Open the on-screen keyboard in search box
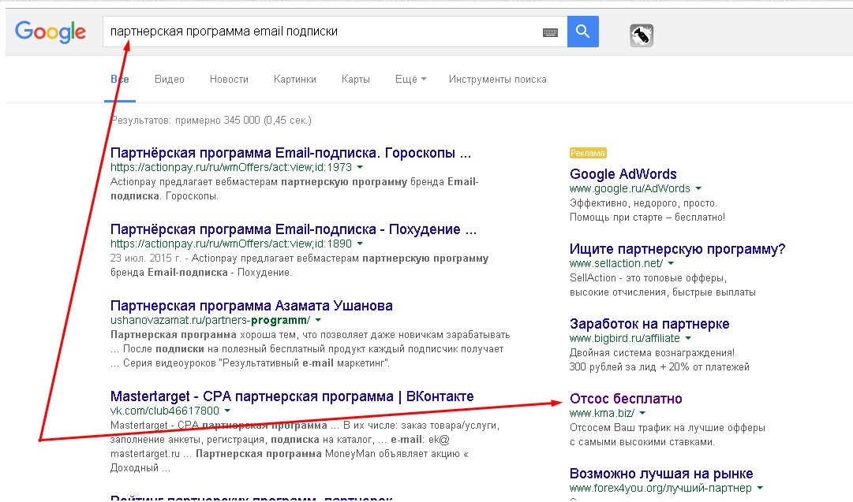 (550, 32)
